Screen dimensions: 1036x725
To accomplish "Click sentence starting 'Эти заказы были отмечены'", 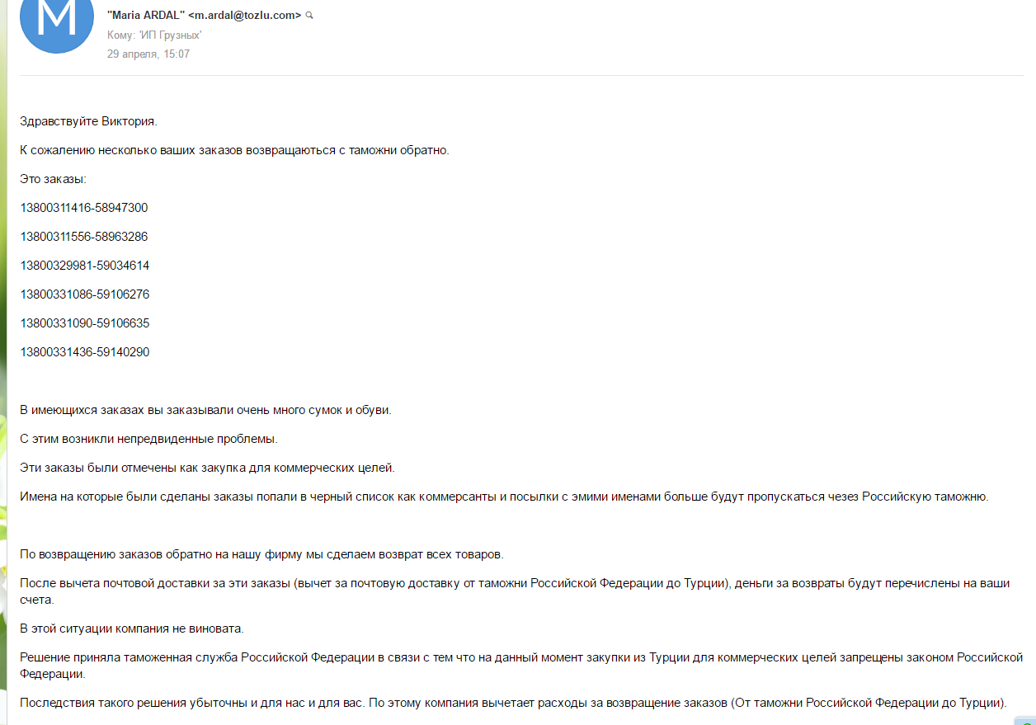I will point(208,468).
